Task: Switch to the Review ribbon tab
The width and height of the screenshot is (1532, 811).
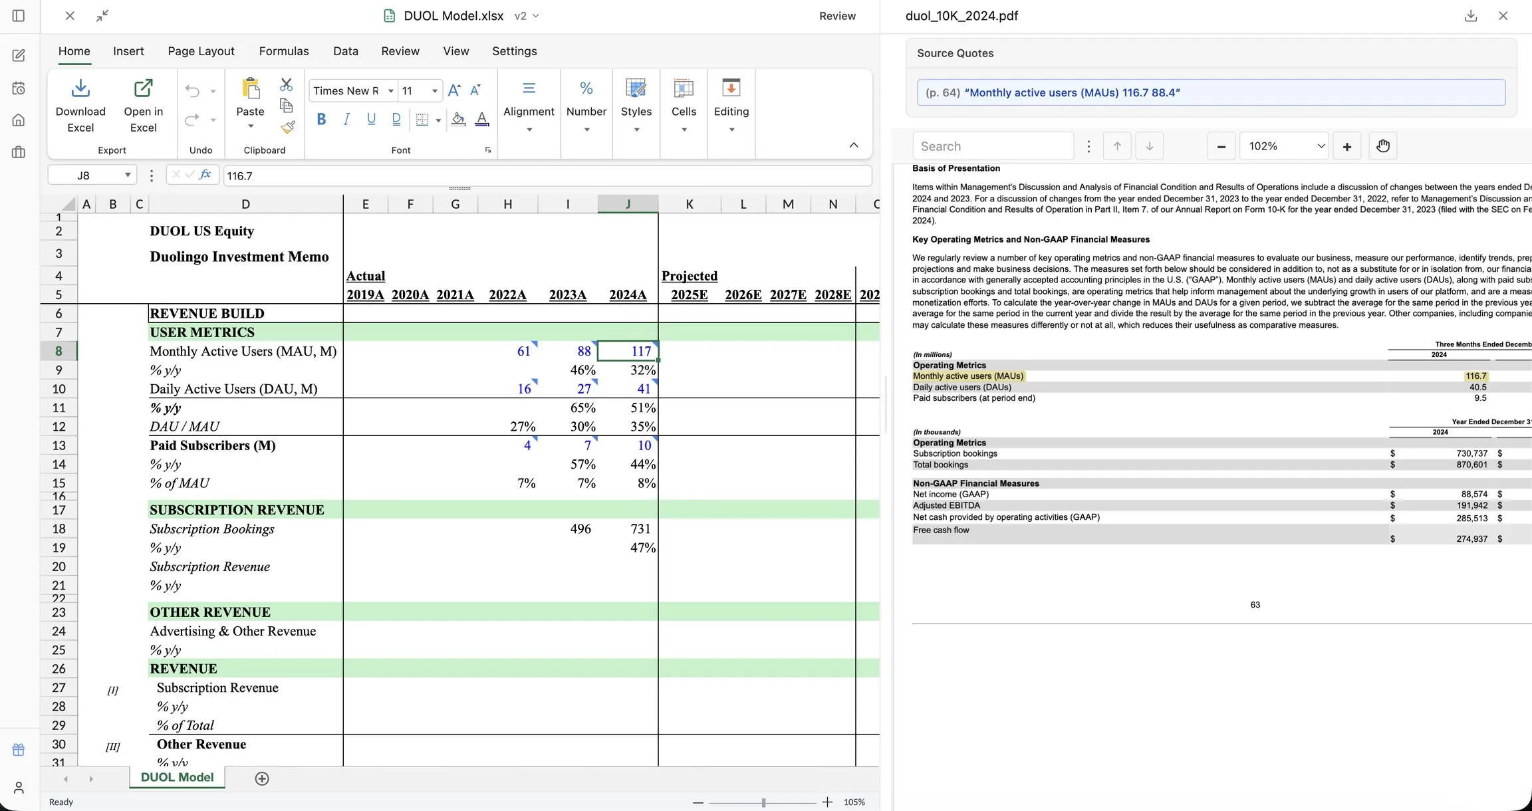Action: click(400, 51)
